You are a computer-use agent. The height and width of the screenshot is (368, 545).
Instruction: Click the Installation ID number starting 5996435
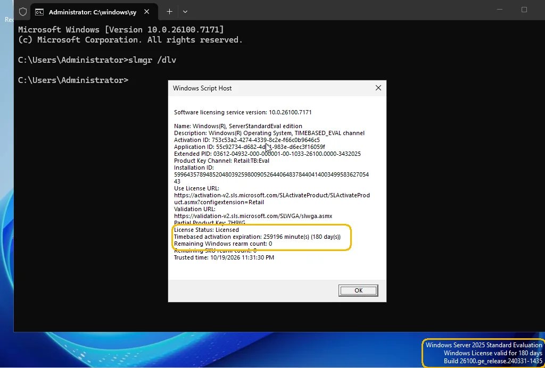click(271, 178)
